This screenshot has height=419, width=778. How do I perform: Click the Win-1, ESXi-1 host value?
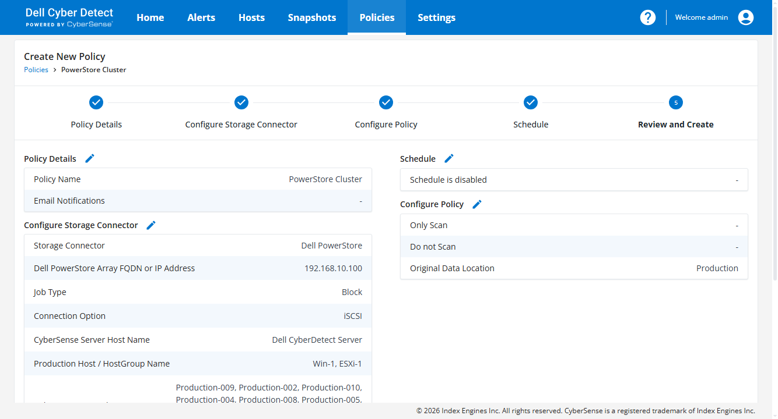[338, 364]
